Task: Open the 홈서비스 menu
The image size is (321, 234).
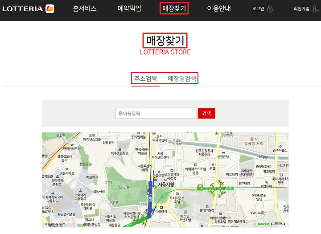Action: (x=85, y=8)
